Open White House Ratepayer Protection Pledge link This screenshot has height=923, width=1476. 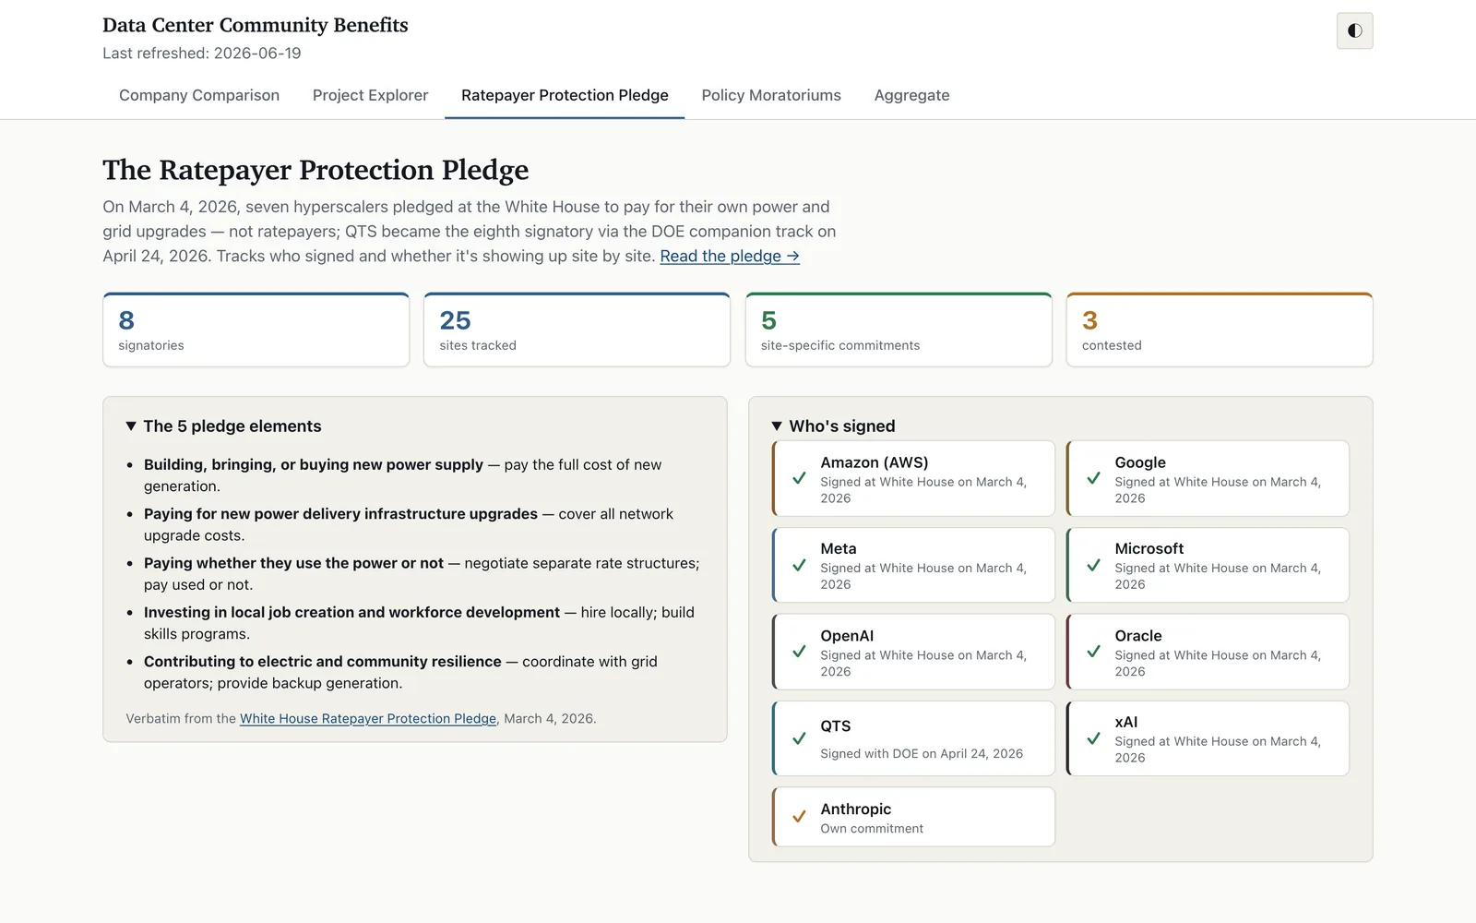368,718
